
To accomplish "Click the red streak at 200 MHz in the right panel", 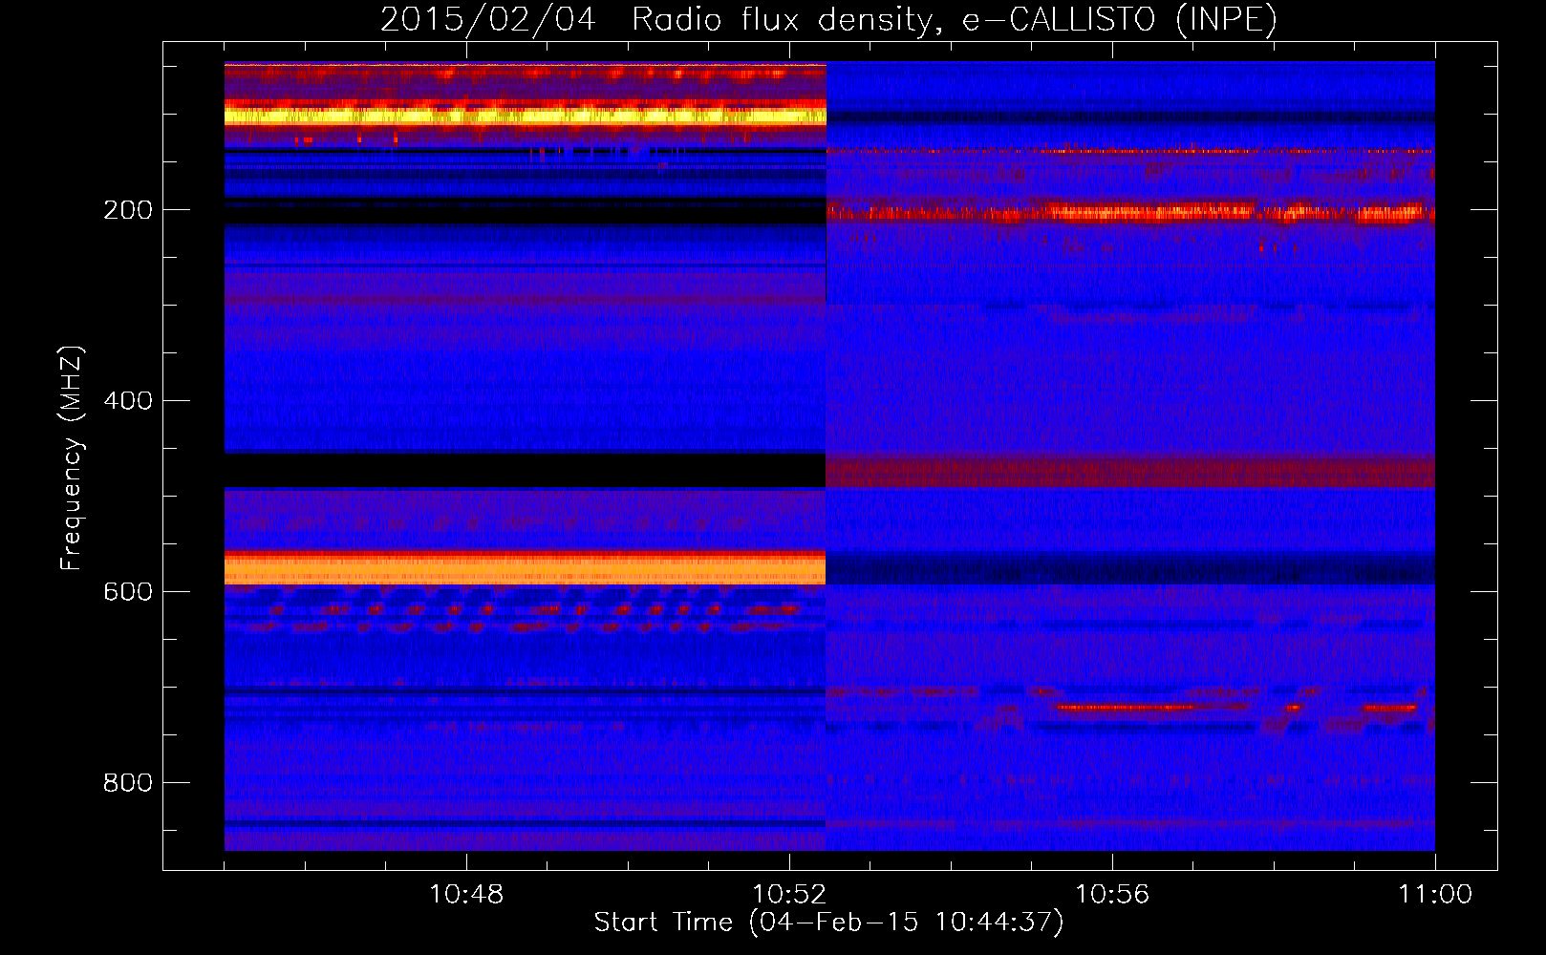I will tap(1130, 212).
